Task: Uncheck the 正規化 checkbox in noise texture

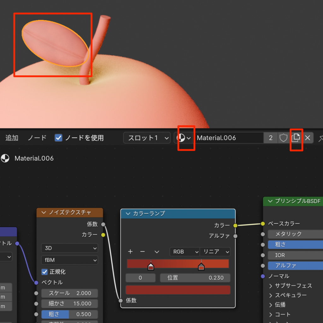Action: point(45,272)
